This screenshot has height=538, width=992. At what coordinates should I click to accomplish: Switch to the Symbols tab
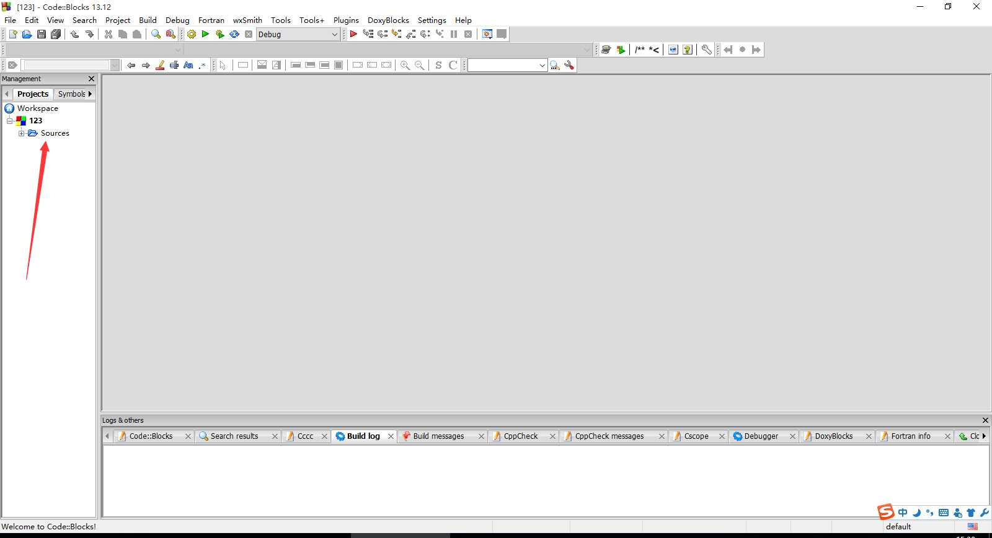pos(72,94)
